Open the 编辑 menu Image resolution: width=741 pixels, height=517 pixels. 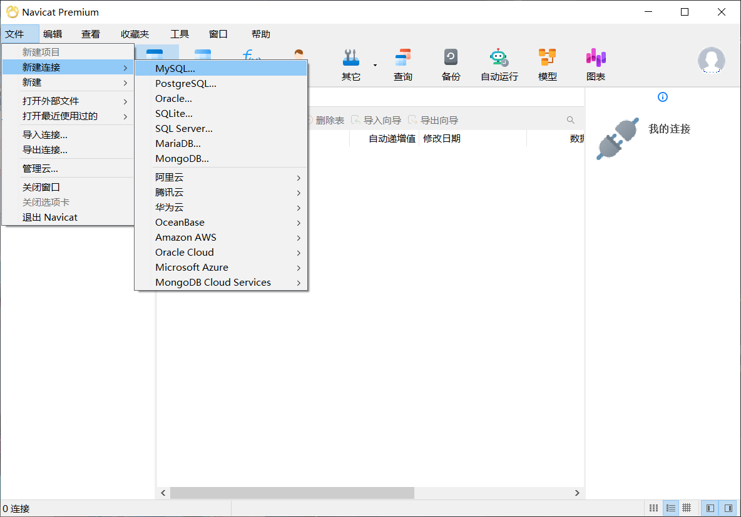point(53,34)
